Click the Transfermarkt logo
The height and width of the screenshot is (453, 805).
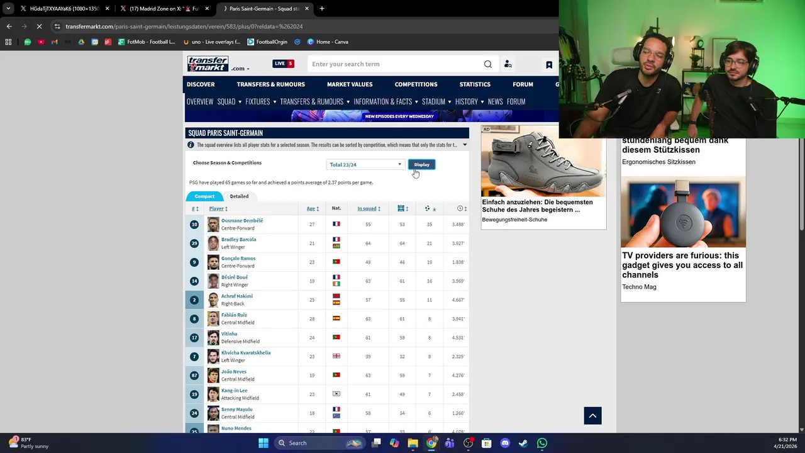[208, 64]
